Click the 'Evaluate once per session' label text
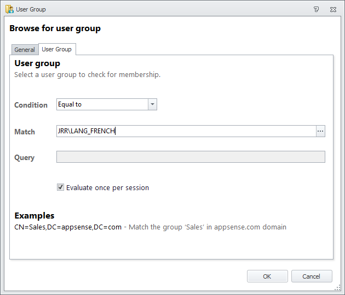This screenshot has width=345, height=295. tap(107, 187)
